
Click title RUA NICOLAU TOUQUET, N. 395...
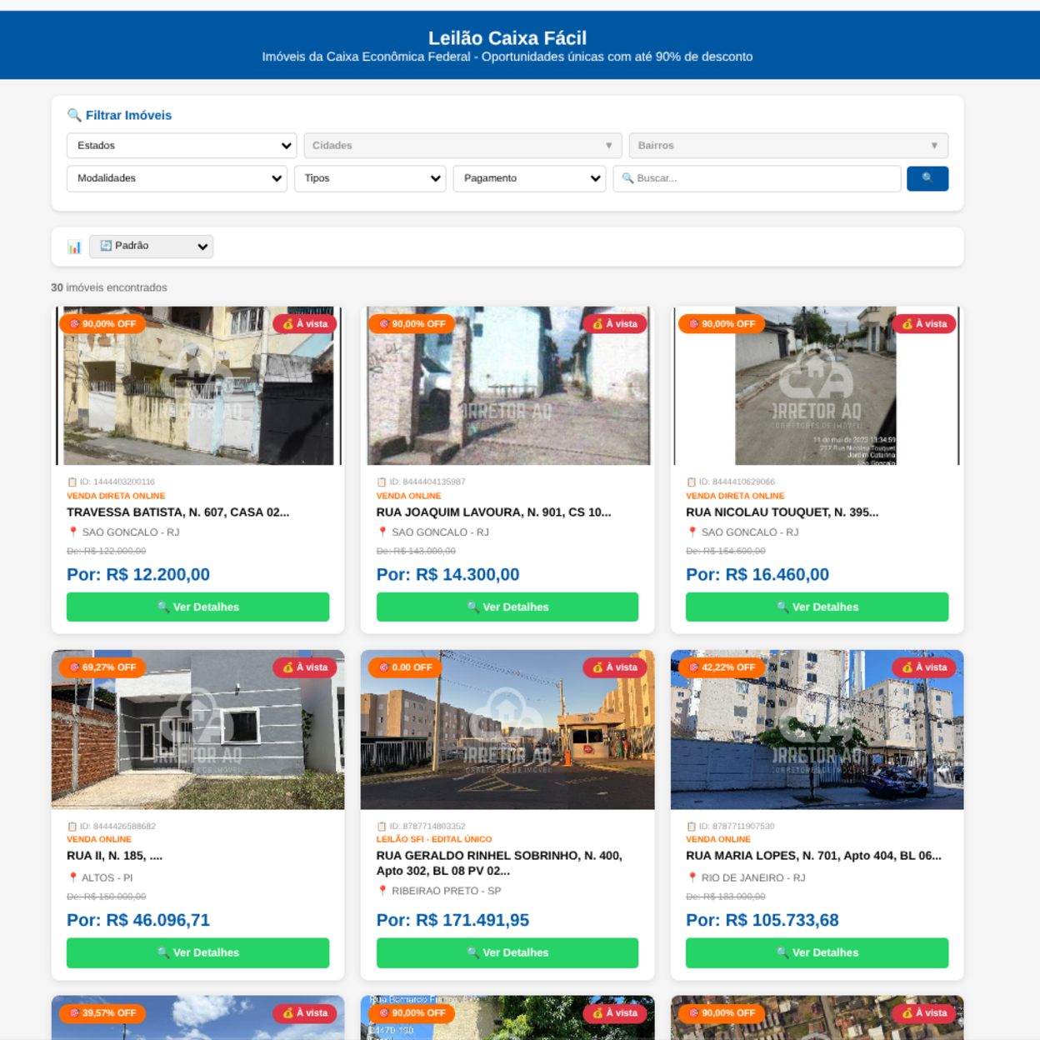click(782, 512)
